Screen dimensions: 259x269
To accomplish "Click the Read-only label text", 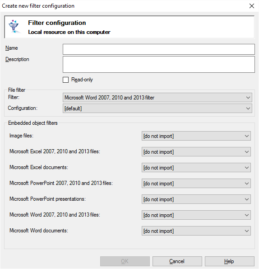I will 82,80.
